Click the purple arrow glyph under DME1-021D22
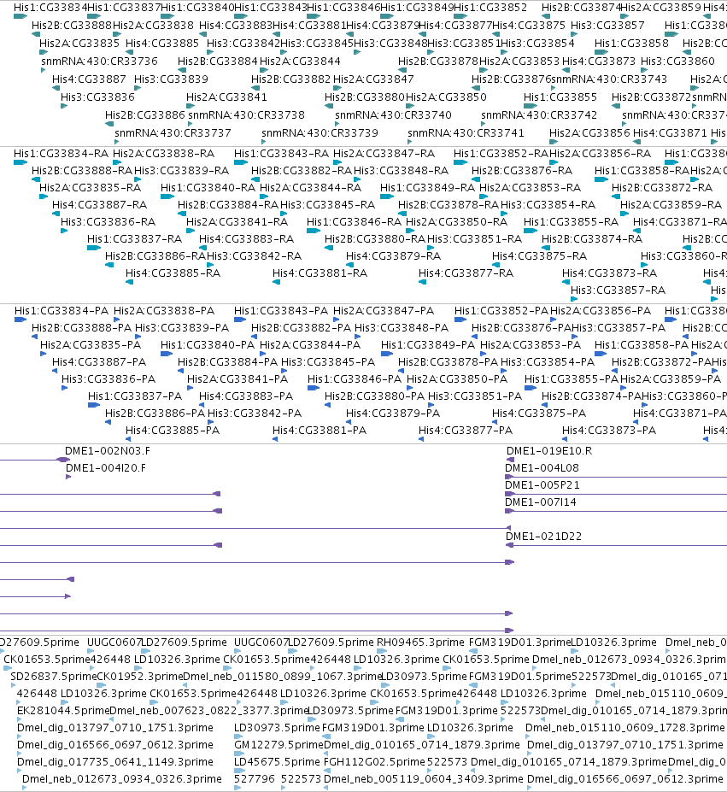 point(510,545)
